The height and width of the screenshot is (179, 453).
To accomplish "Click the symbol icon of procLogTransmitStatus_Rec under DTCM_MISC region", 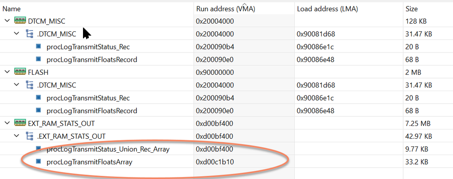I will point(38,46).
